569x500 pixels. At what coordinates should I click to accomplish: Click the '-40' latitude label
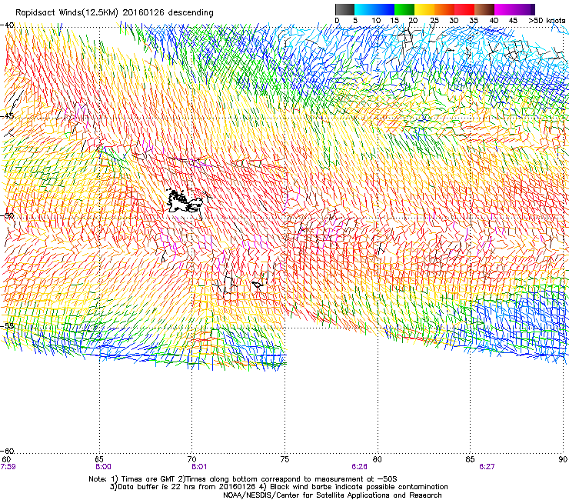(x=7, y=25)
